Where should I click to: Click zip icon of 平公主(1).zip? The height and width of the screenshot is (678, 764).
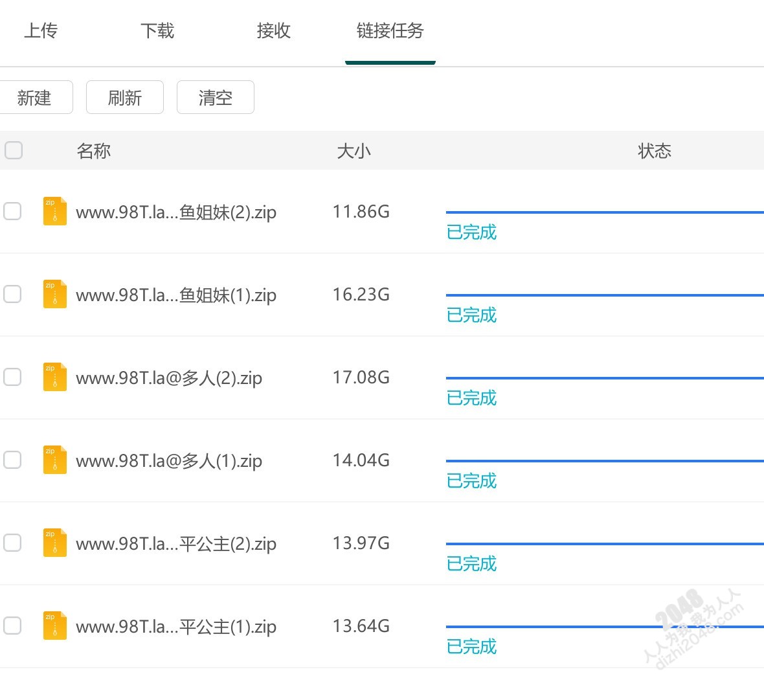tap(54, 626)
